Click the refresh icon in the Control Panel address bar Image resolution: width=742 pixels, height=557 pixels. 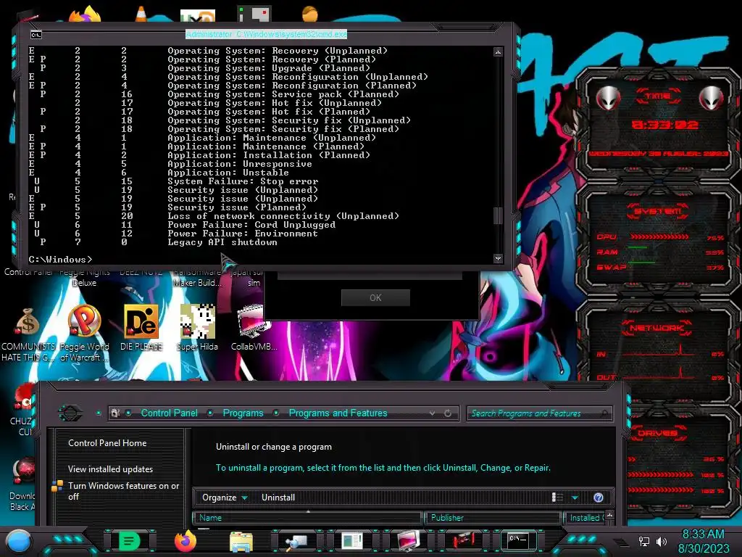click(x=448, y=413)
